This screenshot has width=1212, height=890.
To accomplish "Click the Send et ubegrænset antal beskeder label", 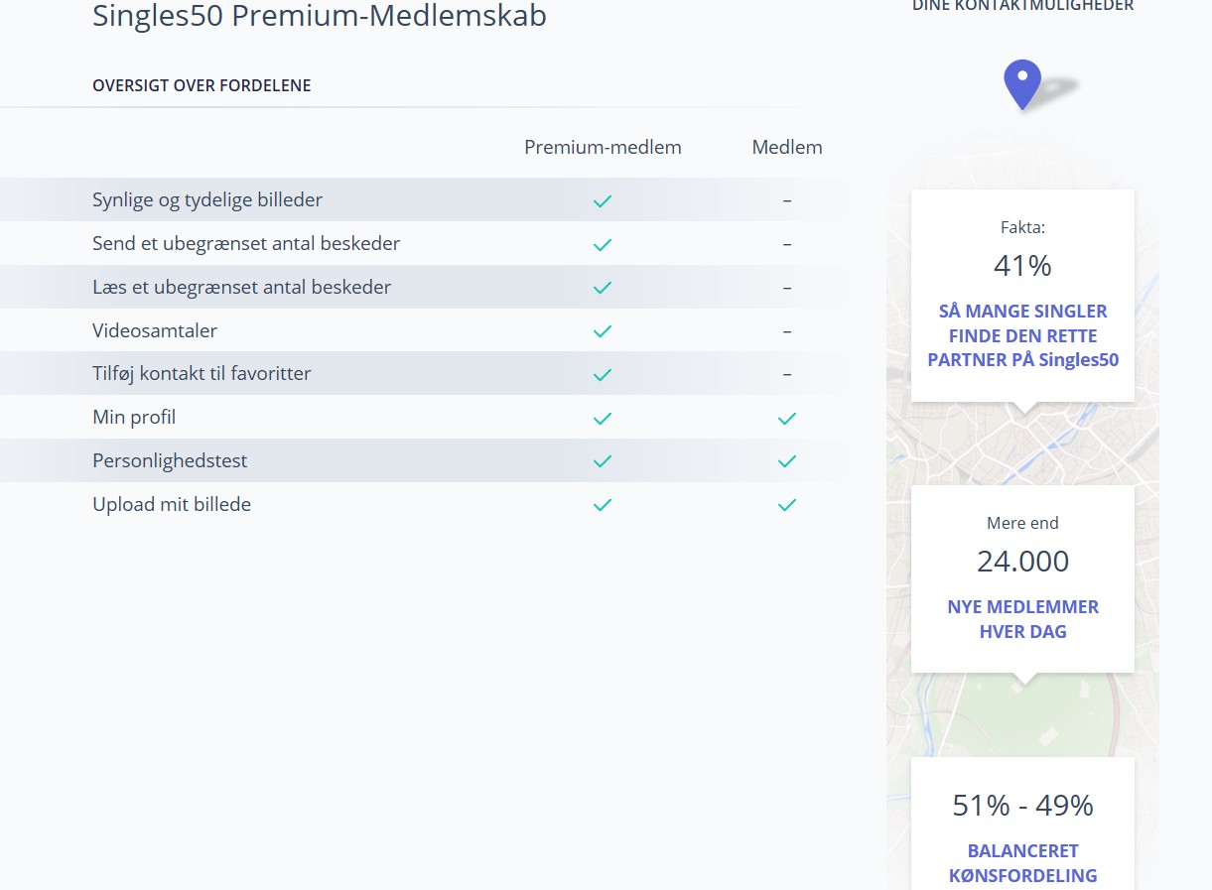I will point(246,243).
